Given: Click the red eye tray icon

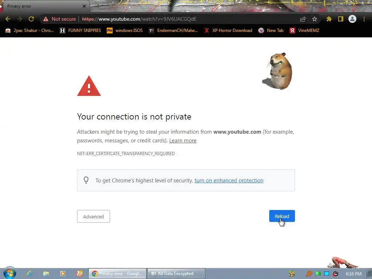Looking at the screenshot, I should coord(335,274).
